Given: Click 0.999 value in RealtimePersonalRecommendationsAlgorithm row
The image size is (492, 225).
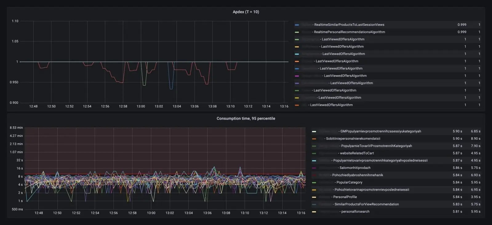Looking at the screenshot, I should pos(462,32).
